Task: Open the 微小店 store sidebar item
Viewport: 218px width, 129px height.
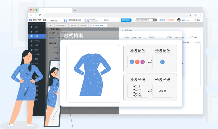Action: (x=37, y=41)
